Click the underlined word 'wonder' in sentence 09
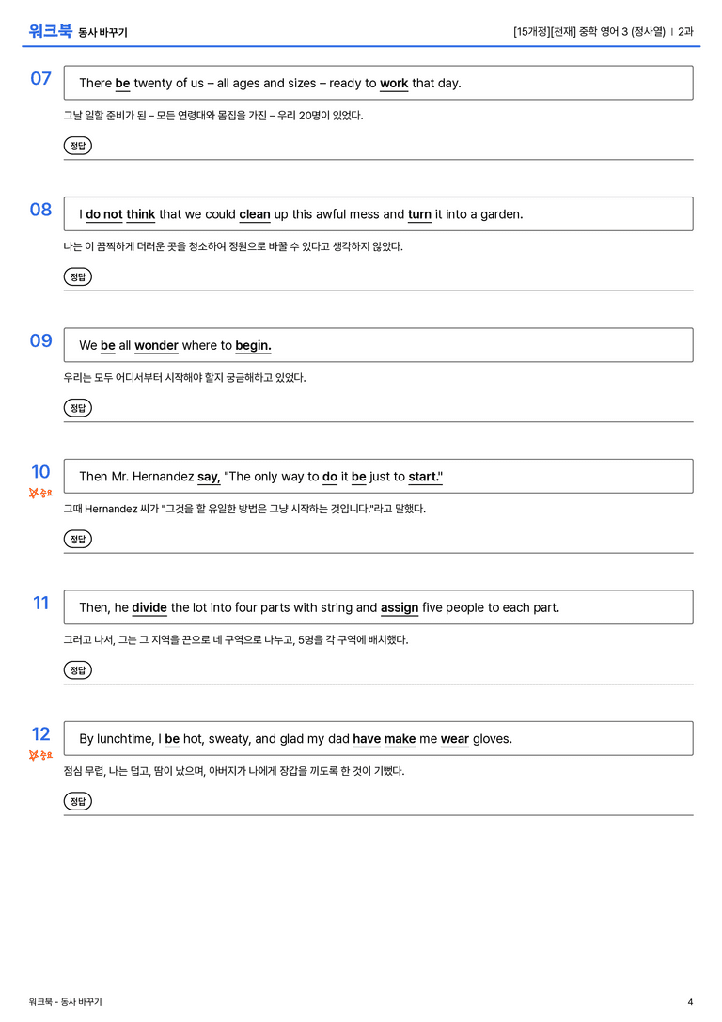Viewport: 722px width, 1022px height. coord(156,345)
